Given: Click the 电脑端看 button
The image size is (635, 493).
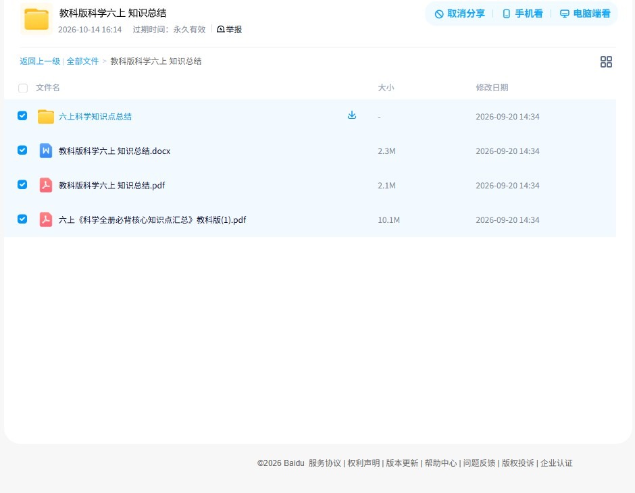Looking at the screenshot, I should [x=585, y=14].
